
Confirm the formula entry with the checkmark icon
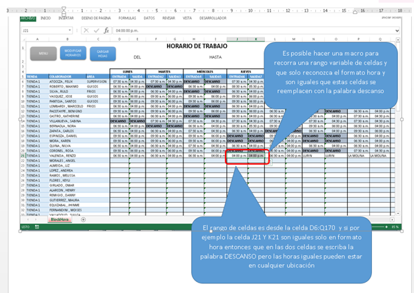point(97,30)
